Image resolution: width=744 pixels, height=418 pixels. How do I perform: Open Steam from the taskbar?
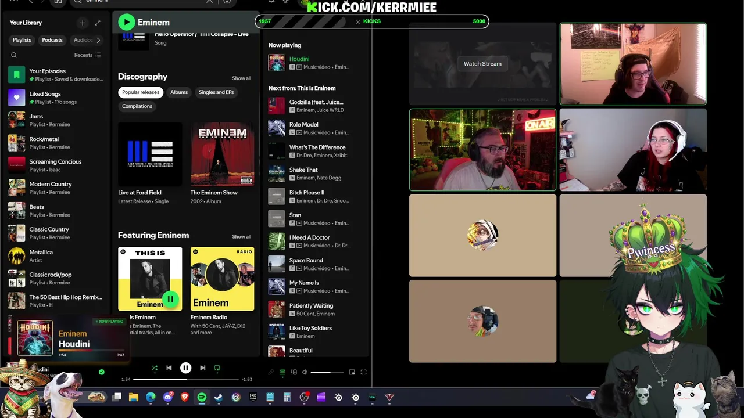click(219, 397)
